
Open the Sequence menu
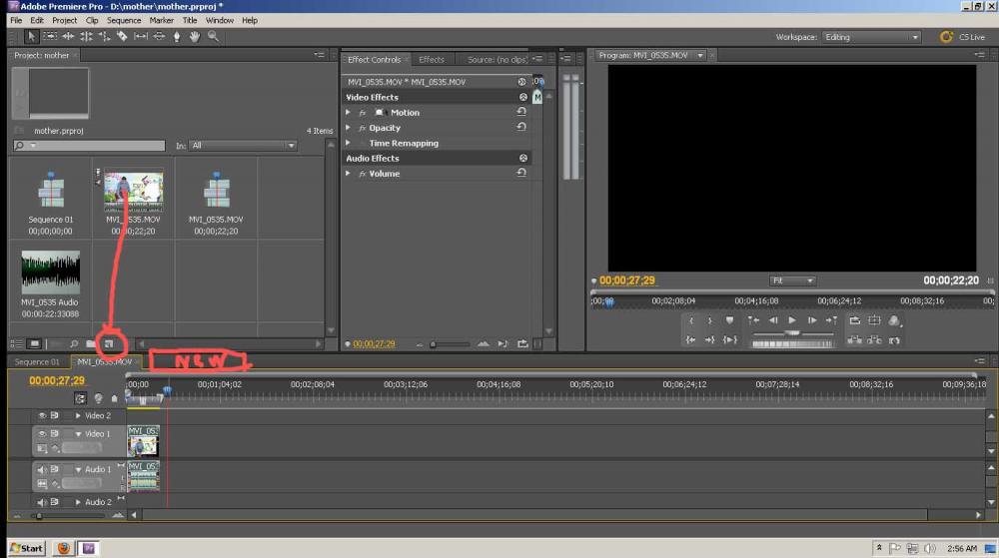pos(124,20)
